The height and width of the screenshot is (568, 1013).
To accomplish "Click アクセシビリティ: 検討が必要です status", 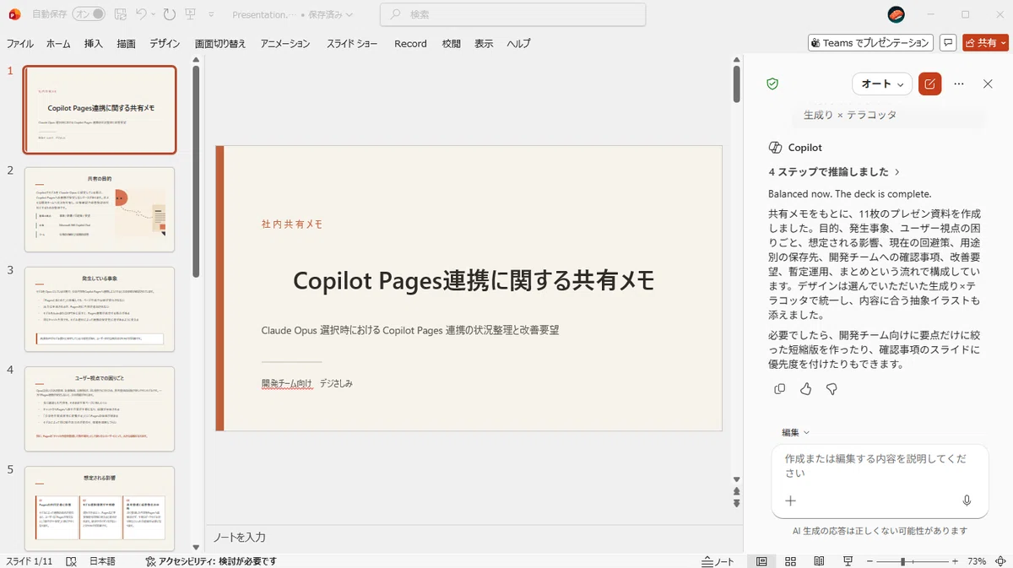I will 210,561.
